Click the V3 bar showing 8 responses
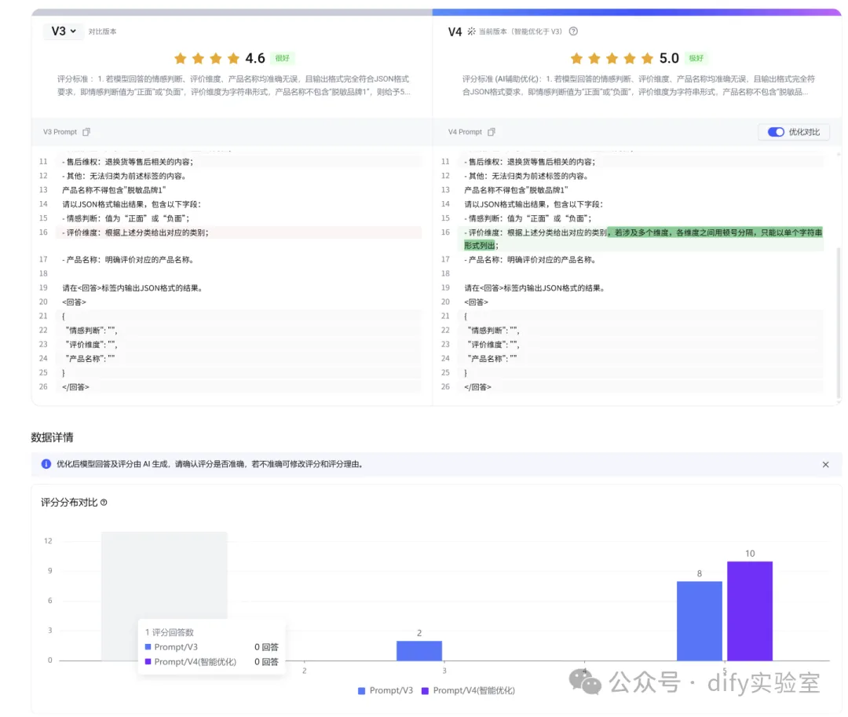 [x=699, y=620]
